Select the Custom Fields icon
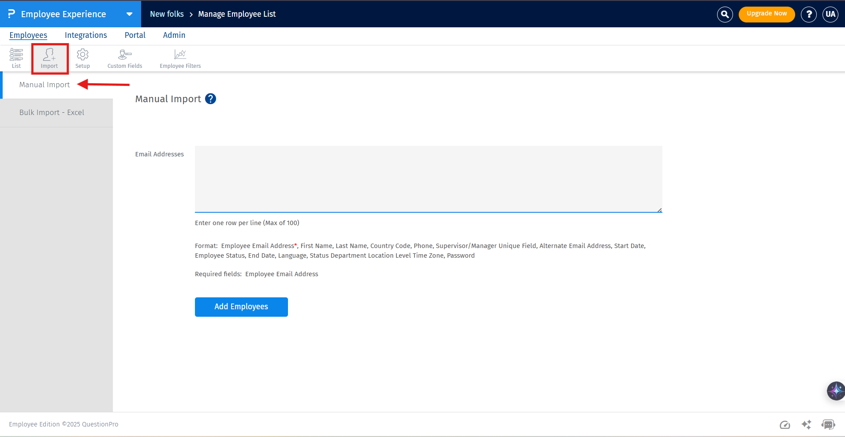 [x=124, y=58]
